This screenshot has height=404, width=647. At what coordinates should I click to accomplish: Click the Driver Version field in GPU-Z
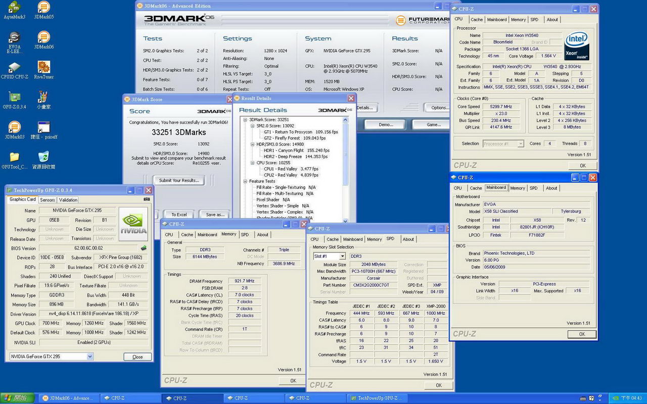(95, 314)
